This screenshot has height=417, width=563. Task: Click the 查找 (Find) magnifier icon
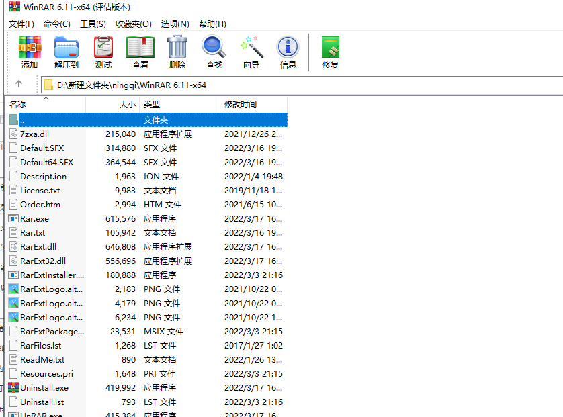(x=214, y=47)
